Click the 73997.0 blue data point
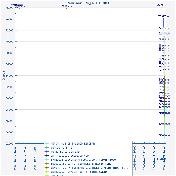The height and width of the screenshot is (176, 176). tap(163, 19)
